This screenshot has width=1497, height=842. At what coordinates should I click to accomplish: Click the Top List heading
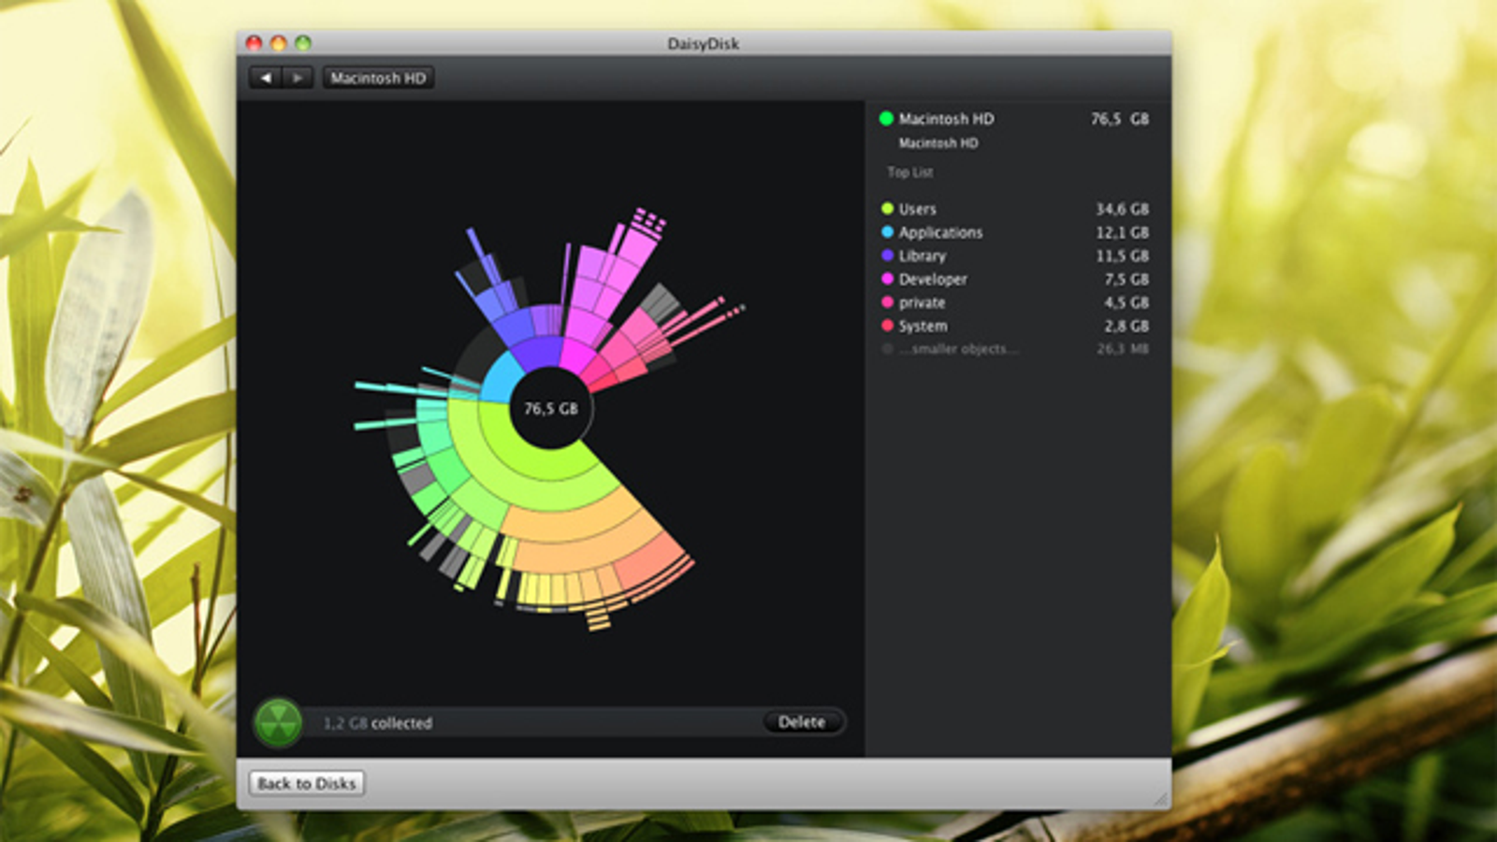(910, 172)
